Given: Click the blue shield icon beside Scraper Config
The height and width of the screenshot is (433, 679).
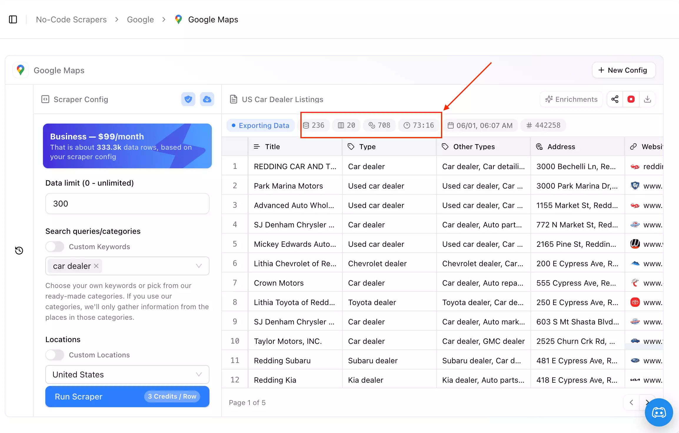Looking at the screenshot, I should click(188, 99).
